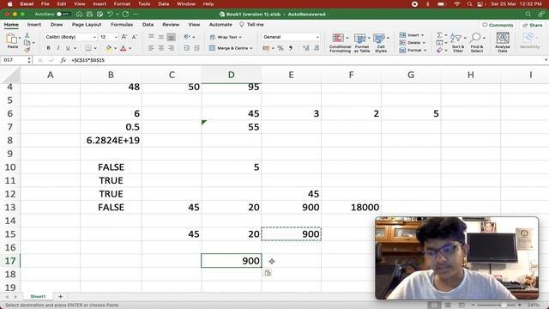Click the Copy icon in the ribbon
549x309 pixels.
(27, 42)
